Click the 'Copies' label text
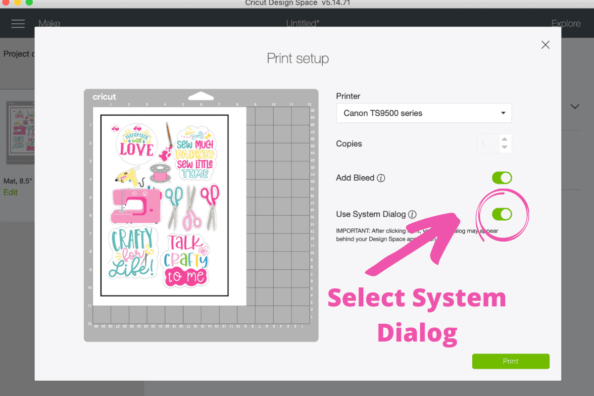Screen dimensions: 594x396 pyautogui.click(x=349, y=144)
